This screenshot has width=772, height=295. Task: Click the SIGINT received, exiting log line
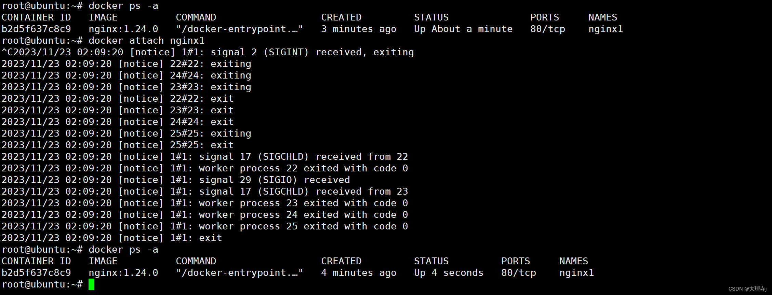208,52
